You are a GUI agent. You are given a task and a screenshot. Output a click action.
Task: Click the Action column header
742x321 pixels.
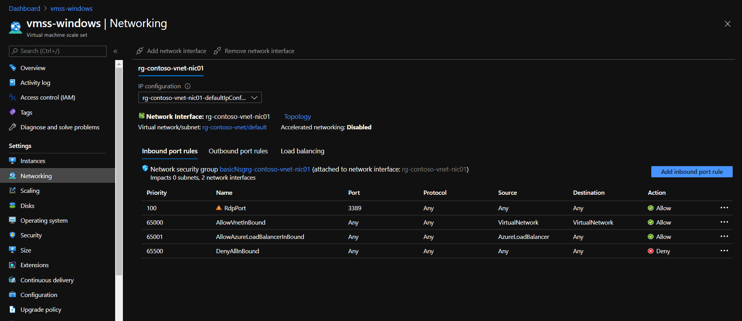[x=657, y=192]
